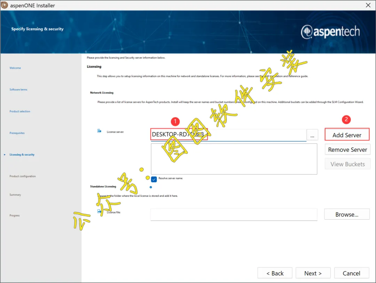This screenshot has height=283, width=376.
Task: Go back with the Back button
Action: pyautogui.click(x=275, y=273)
